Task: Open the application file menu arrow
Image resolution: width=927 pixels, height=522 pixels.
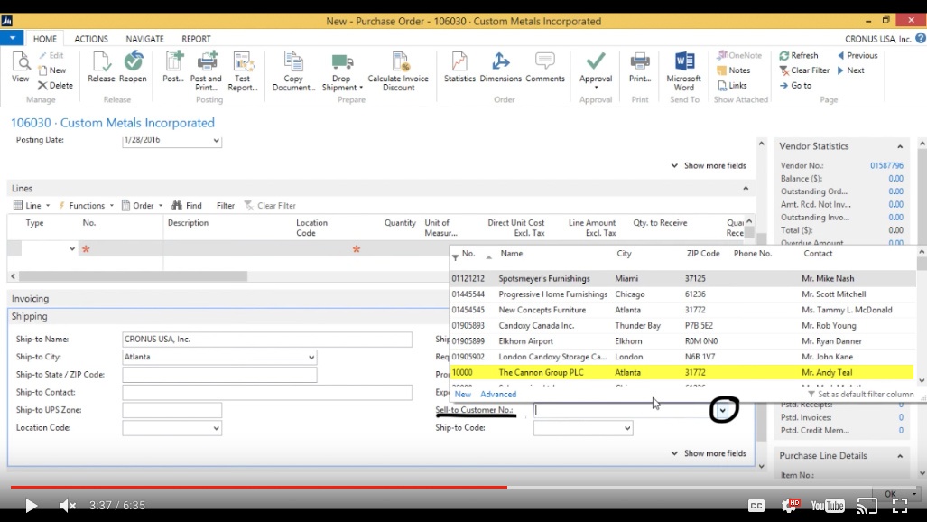Action: (12, 38)
